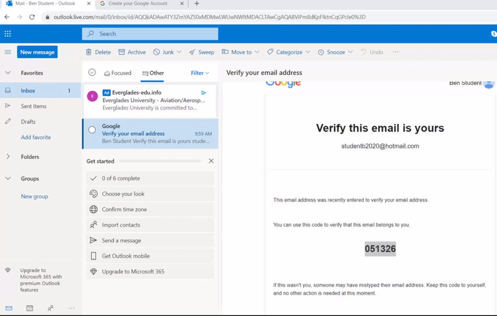Click Undo in the toolbar
The height and width of the screenshot is (316, 497).
tap(372, 52)
